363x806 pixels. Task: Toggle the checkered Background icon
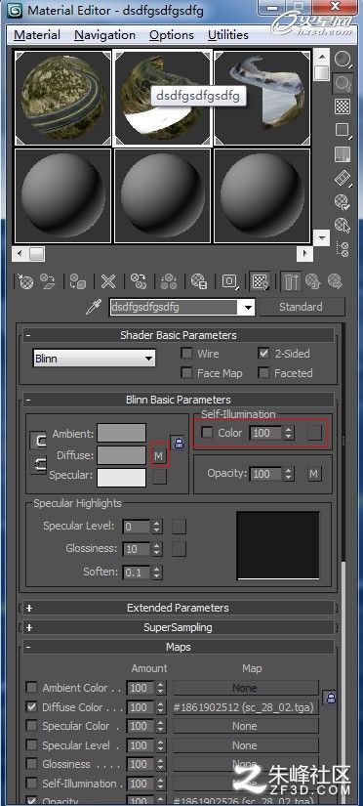click(342, 106)
